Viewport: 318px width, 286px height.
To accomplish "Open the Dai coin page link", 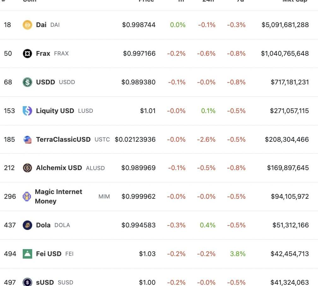I will click(x=41, y=25).
